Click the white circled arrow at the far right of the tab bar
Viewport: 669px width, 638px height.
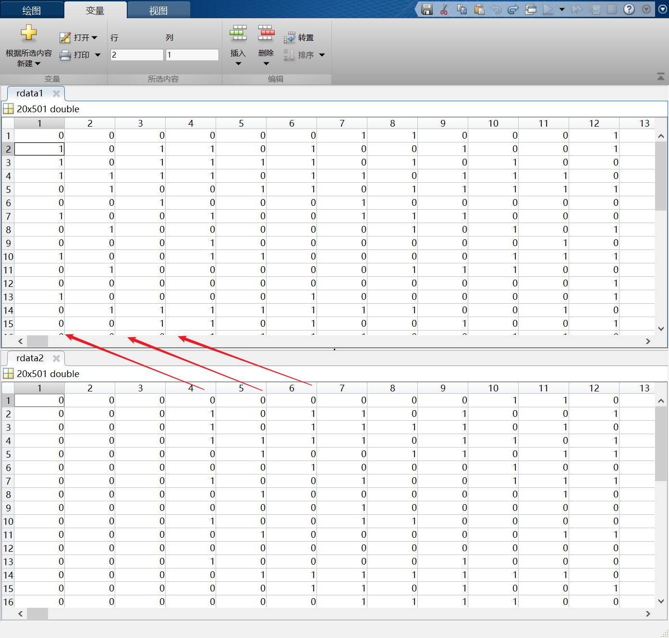coord(663,9)
